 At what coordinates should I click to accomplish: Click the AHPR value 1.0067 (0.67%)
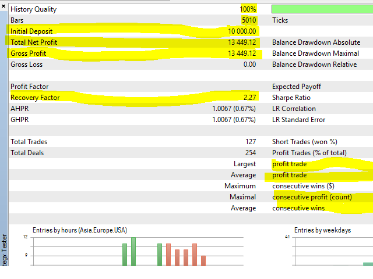234,109
